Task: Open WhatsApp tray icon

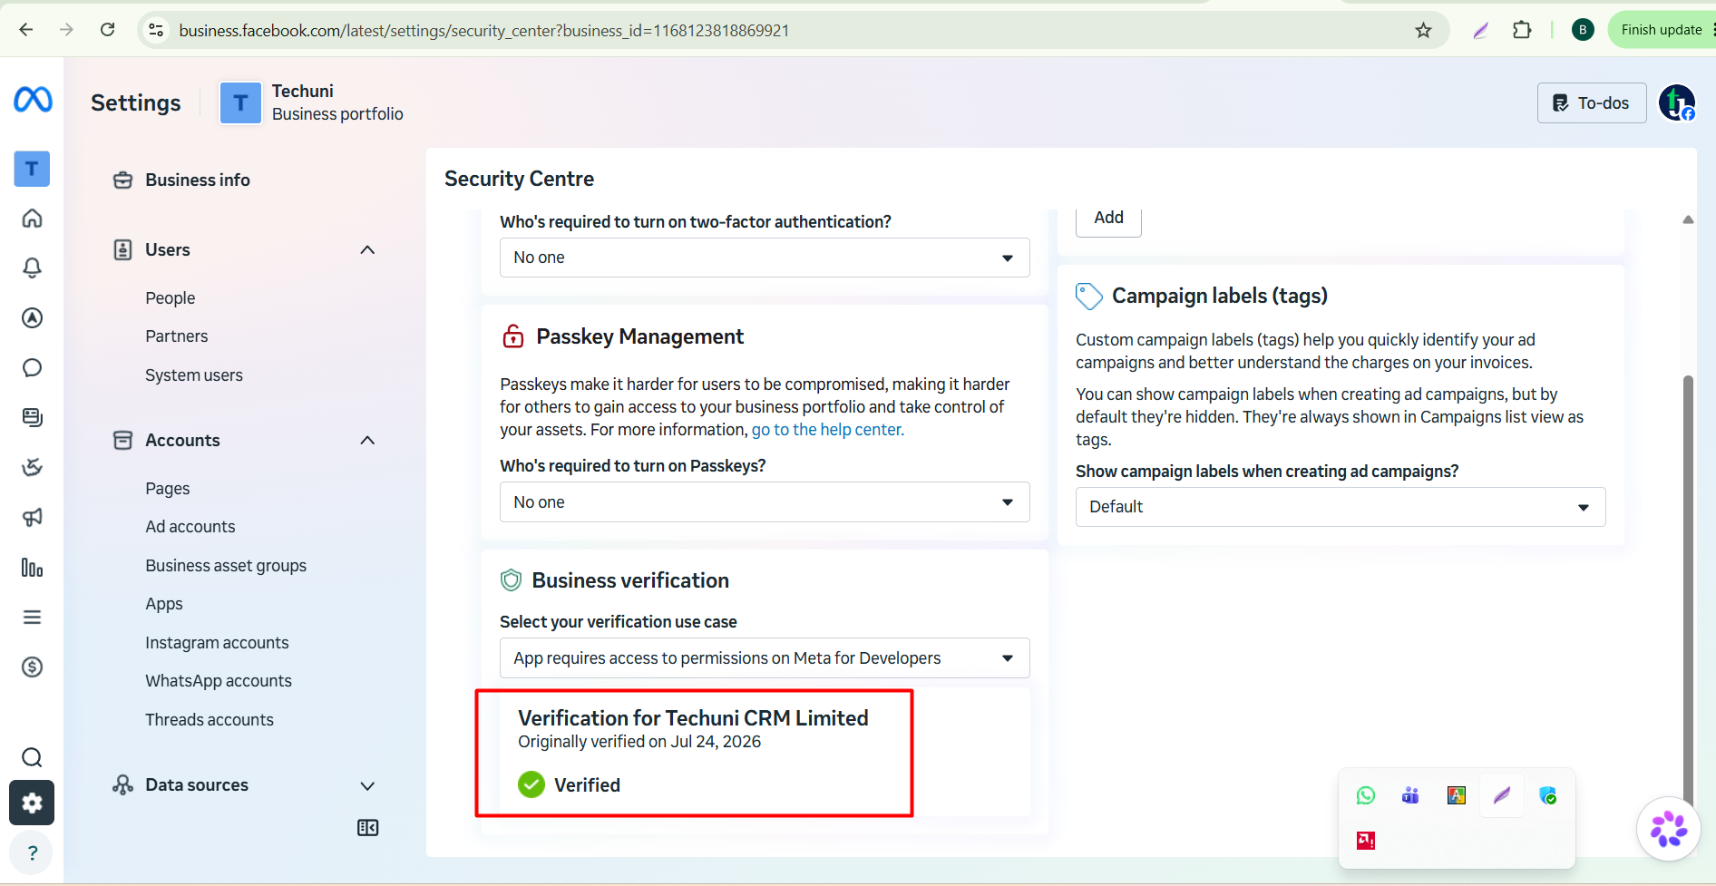Action: [1365, 795]
